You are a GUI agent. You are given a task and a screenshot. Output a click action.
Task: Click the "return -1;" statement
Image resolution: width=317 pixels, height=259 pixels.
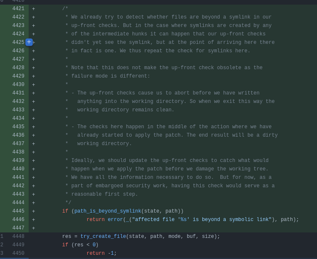101,254
